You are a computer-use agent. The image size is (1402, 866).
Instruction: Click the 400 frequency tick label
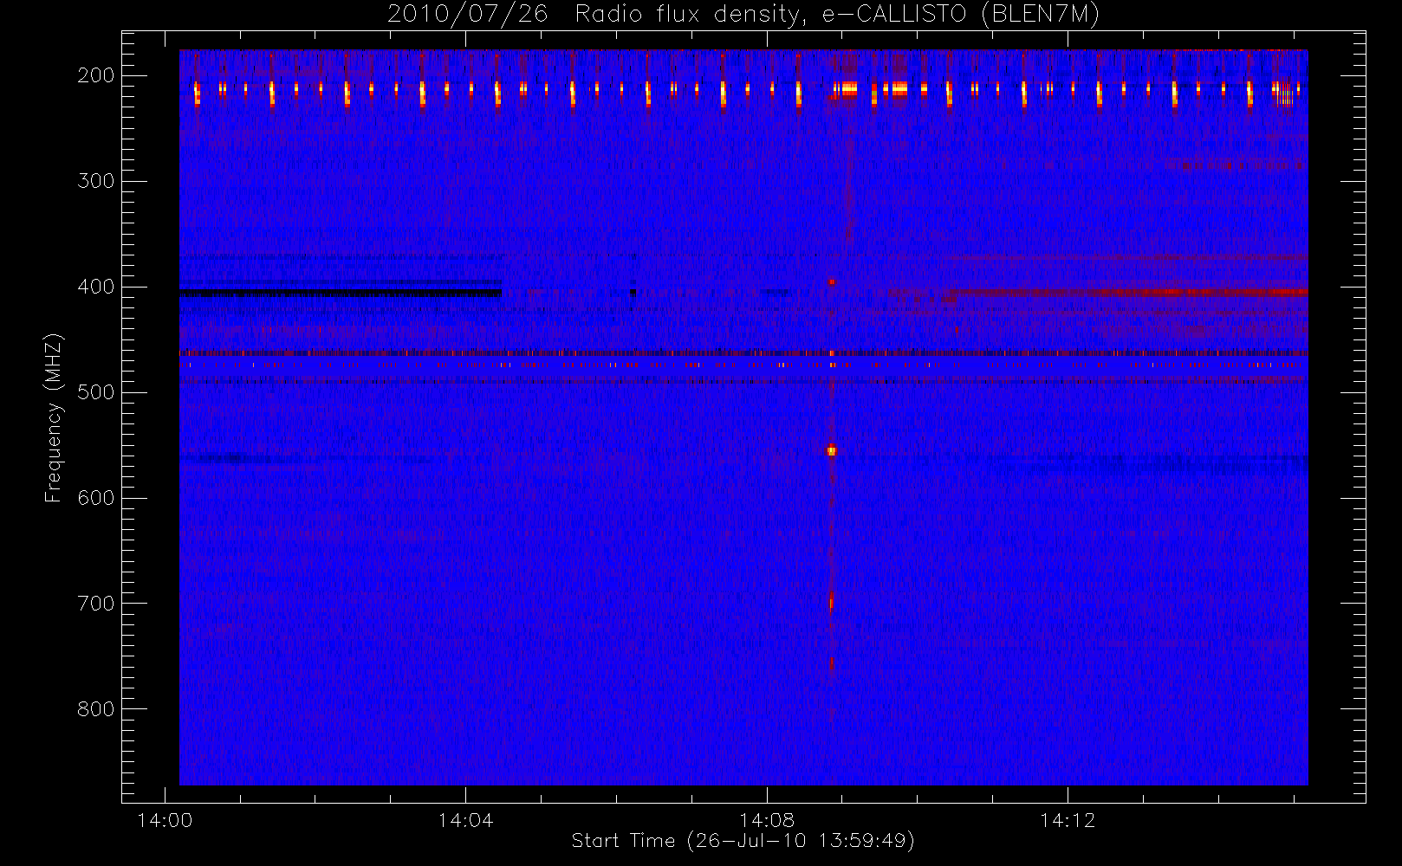pyautogui.click(x=96, y=287)
